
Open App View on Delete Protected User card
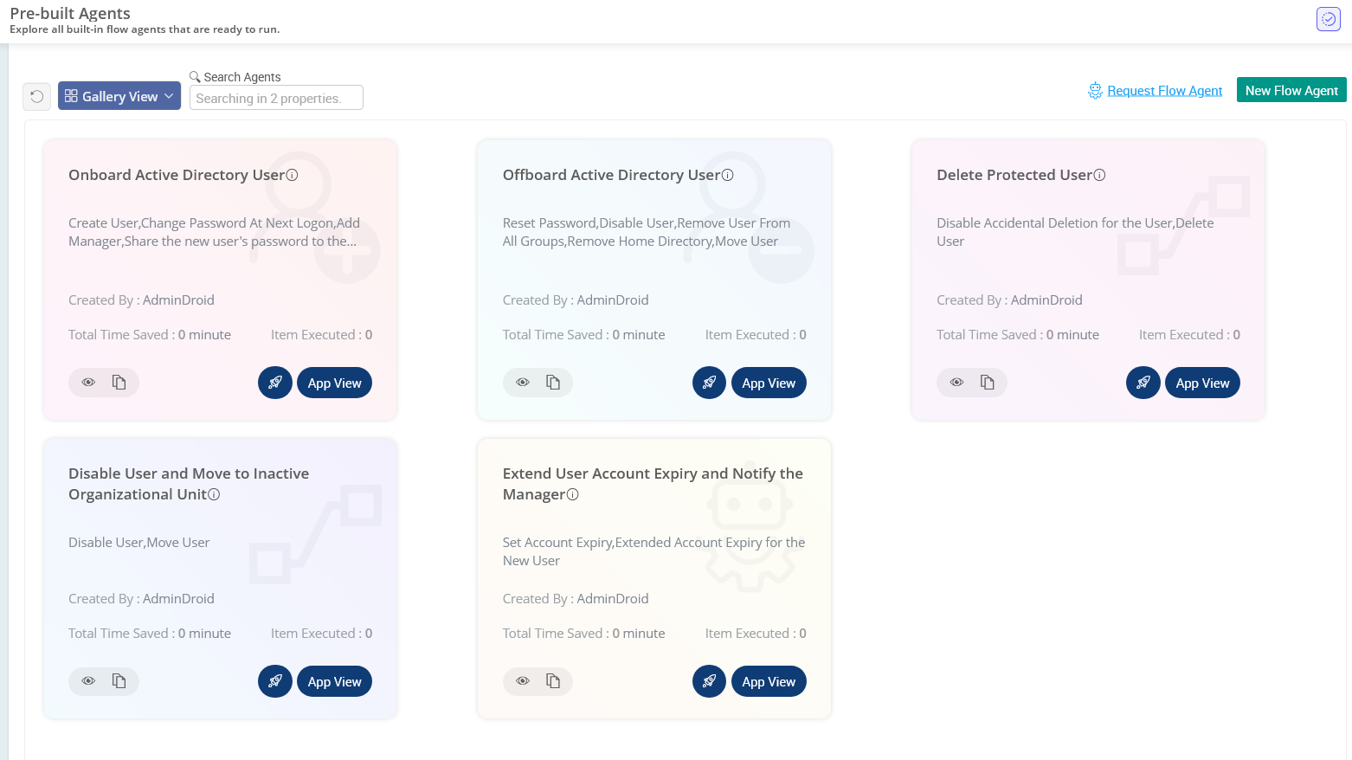tap(1202, 382)
